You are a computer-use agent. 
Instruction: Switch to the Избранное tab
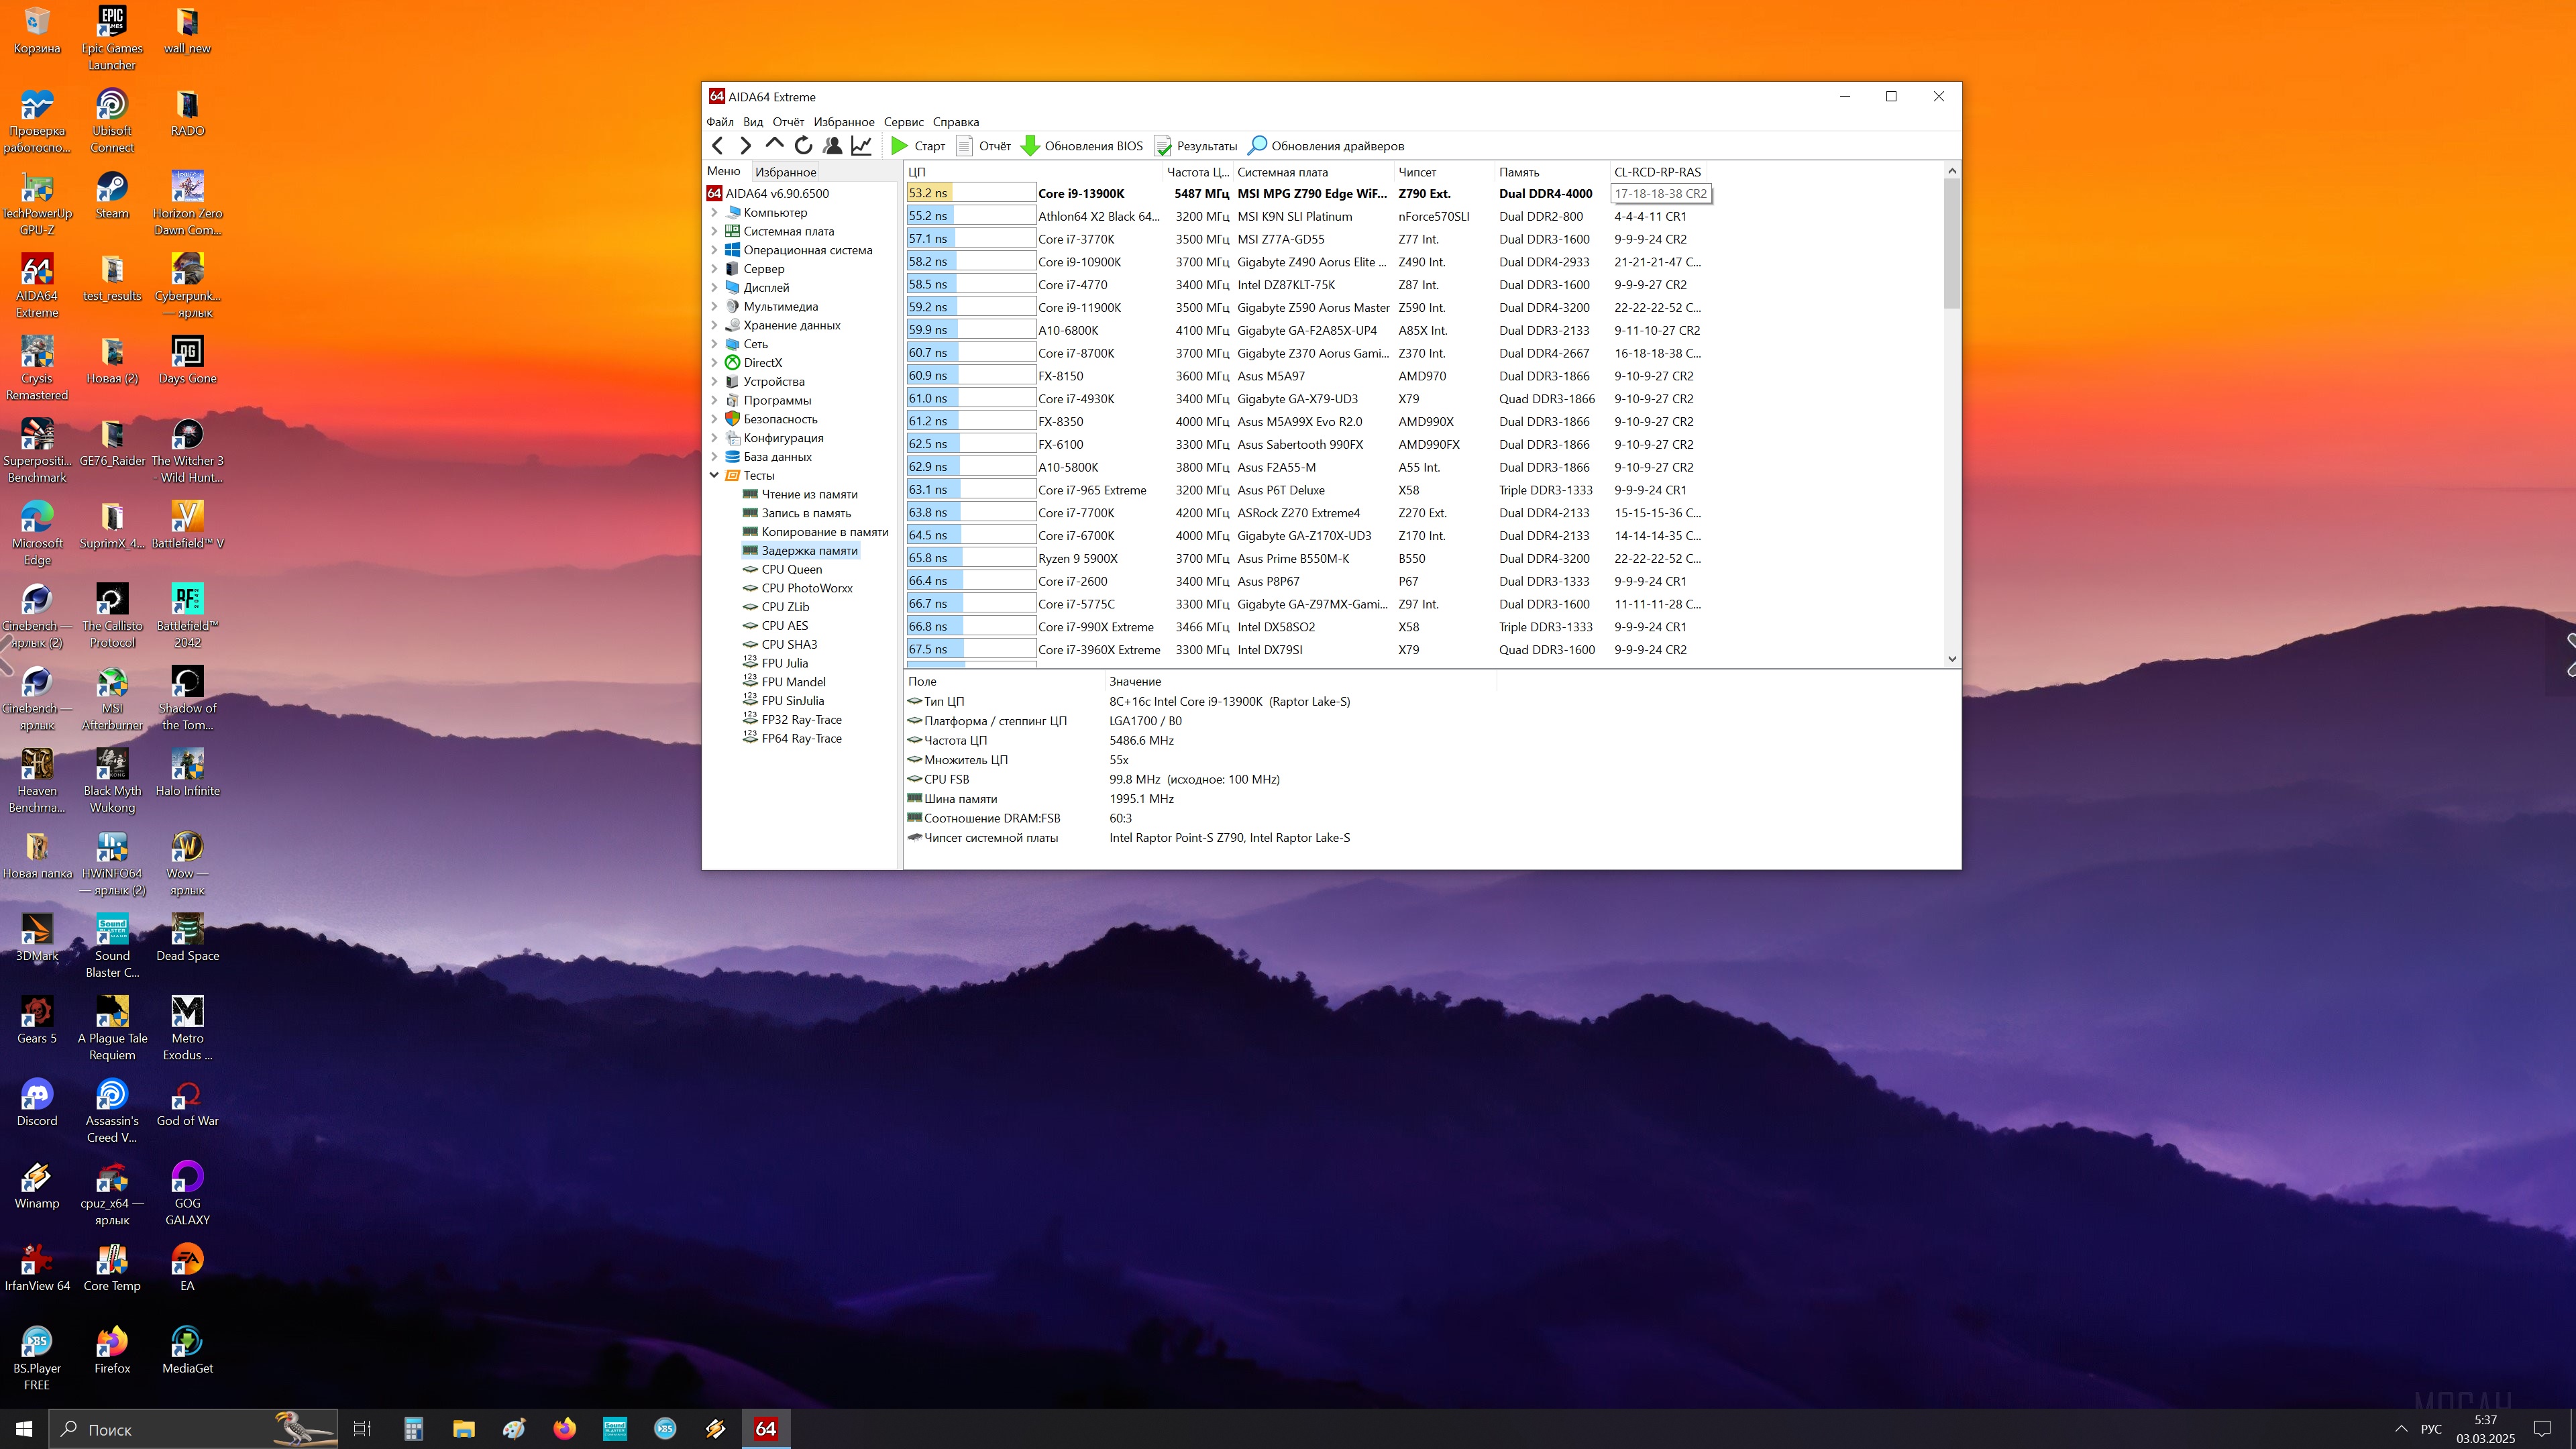[785, 172]
